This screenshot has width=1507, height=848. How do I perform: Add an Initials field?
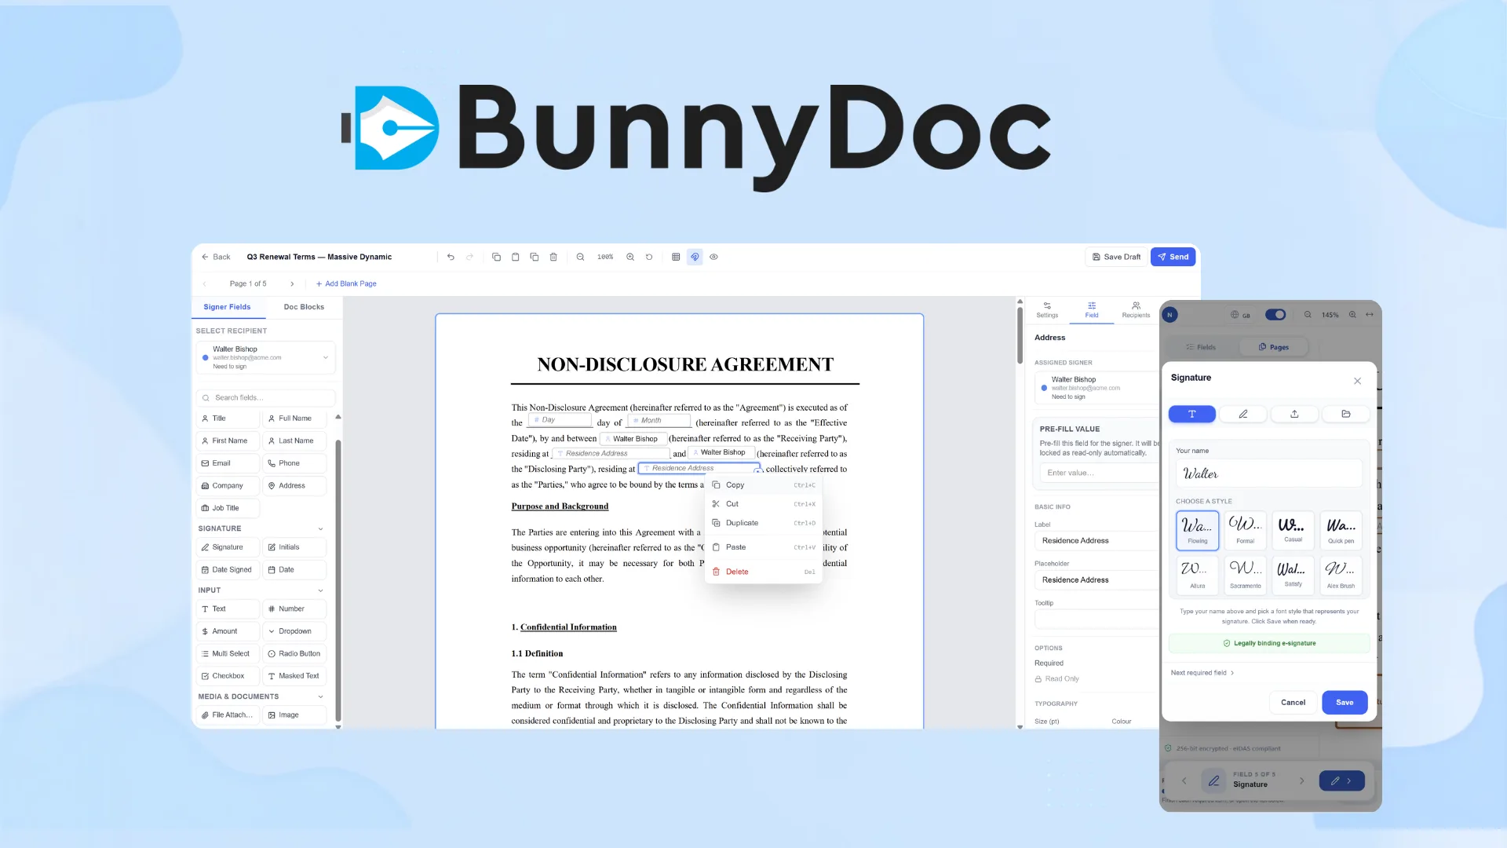294,547
